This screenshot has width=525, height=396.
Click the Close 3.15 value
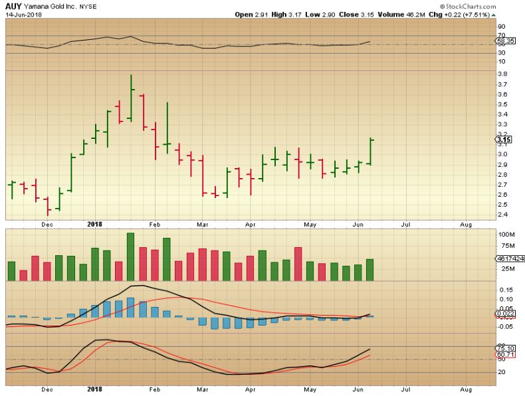point(356,15)
